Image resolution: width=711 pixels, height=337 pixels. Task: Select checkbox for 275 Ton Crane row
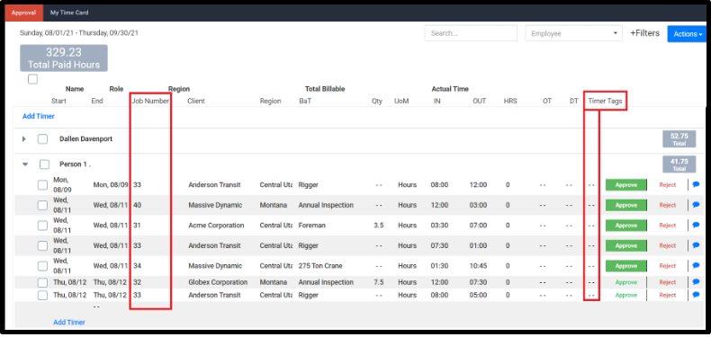(x=42, y=266)
